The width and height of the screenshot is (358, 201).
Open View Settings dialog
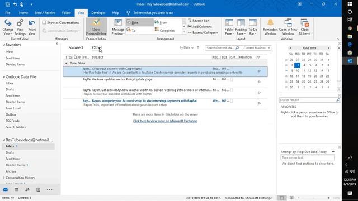20,27
